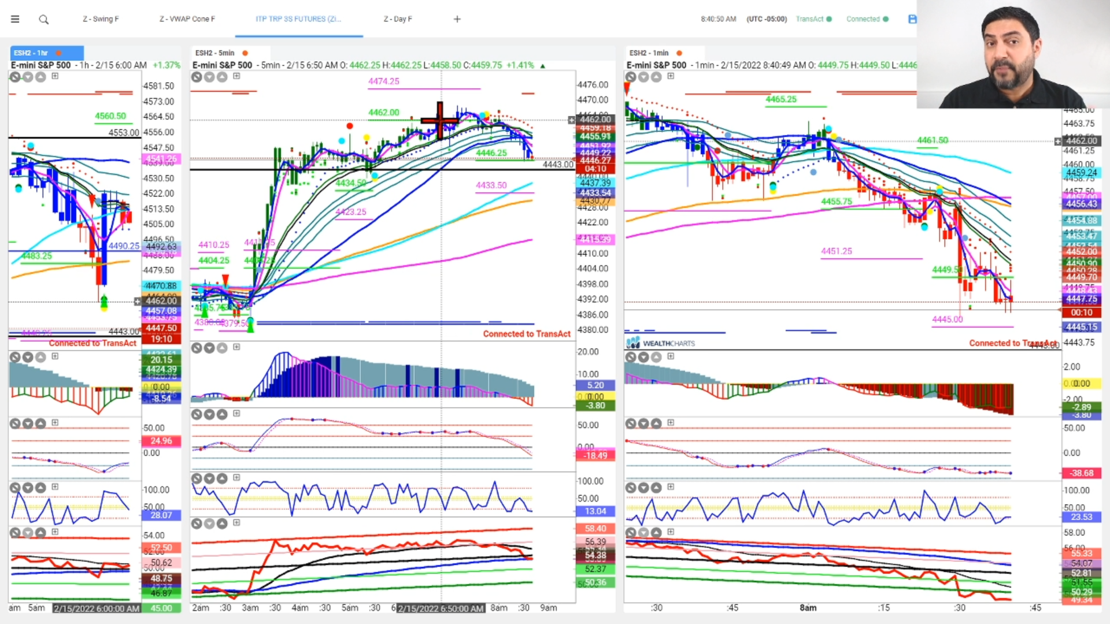Move 1min bottom bands pane down
Screen dimensions: 1110x624
(643, 533)
